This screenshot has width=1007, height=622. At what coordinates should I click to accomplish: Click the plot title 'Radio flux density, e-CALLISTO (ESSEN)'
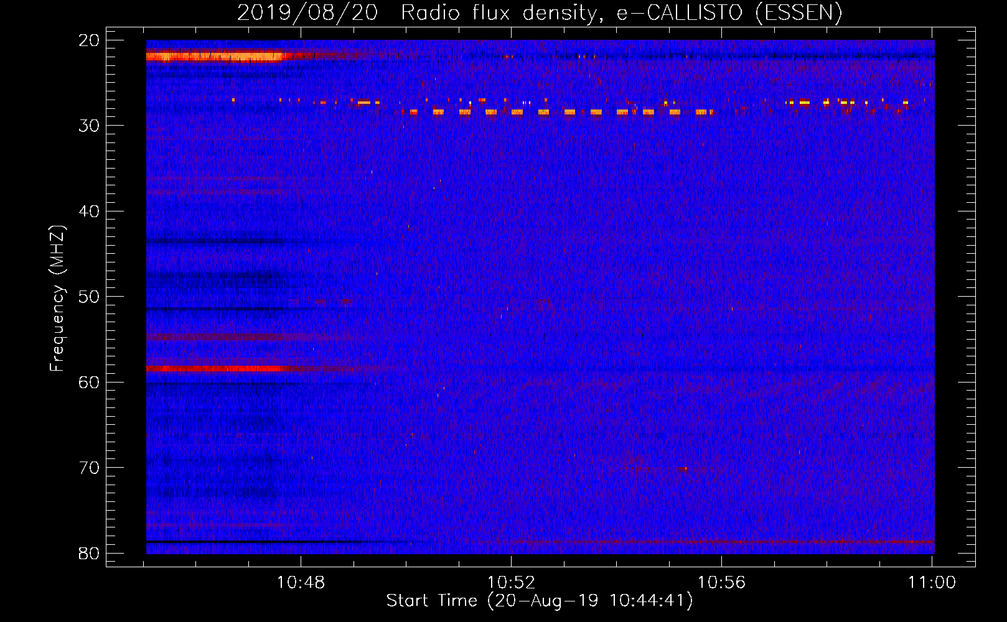point(621,13)
